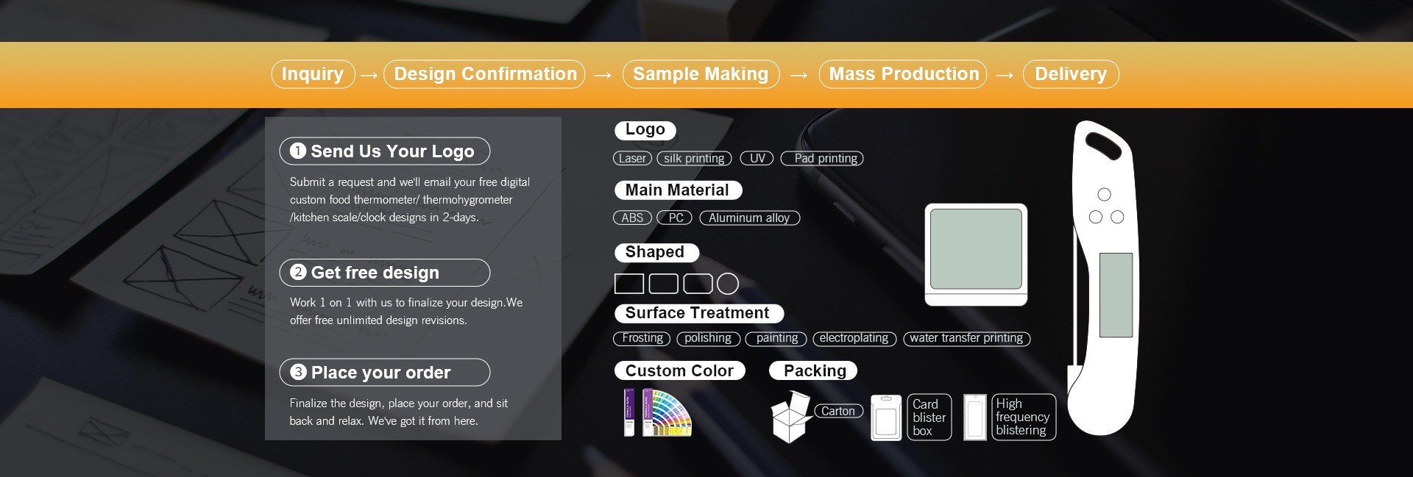Click the Inquiry step pill

[x=313, y=74]
